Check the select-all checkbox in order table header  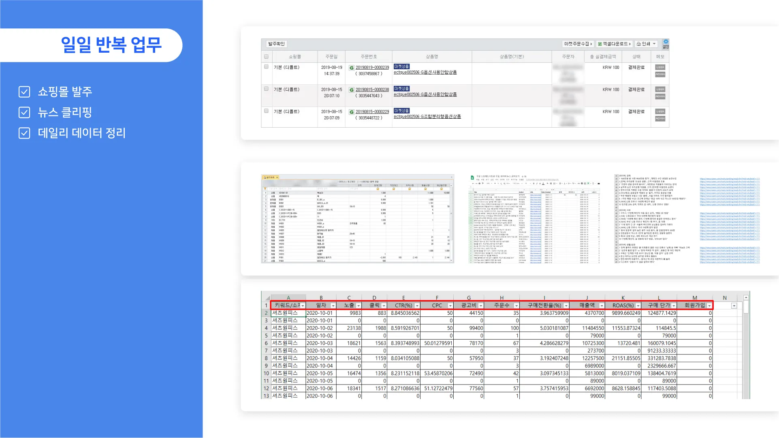pyautogui.click(x=266, y=56)
